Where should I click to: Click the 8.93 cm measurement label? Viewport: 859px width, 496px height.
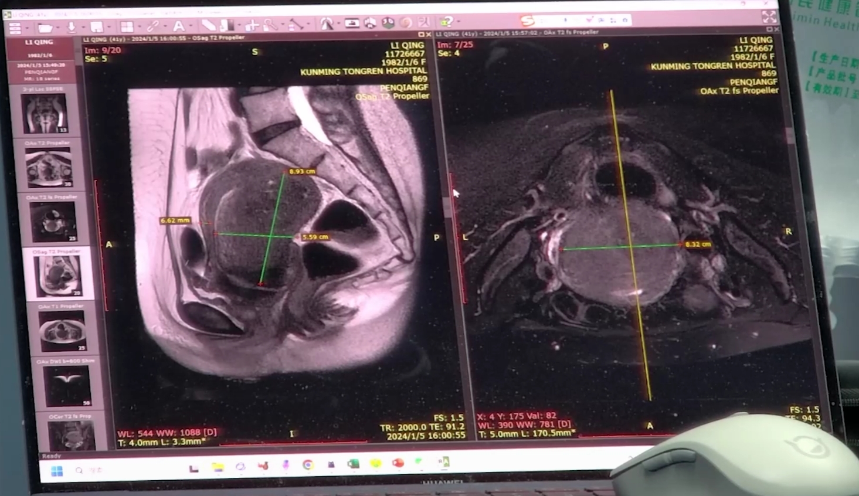tap(302, 171)
